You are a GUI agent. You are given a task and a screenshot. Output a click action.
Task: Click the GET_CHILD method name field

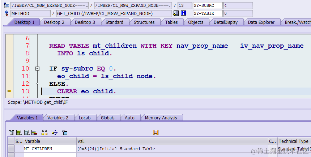tap(114, 13)
